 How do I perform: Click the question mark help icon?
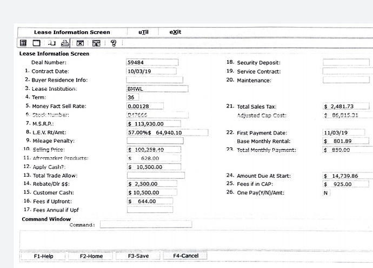click(x=113, y=43)
